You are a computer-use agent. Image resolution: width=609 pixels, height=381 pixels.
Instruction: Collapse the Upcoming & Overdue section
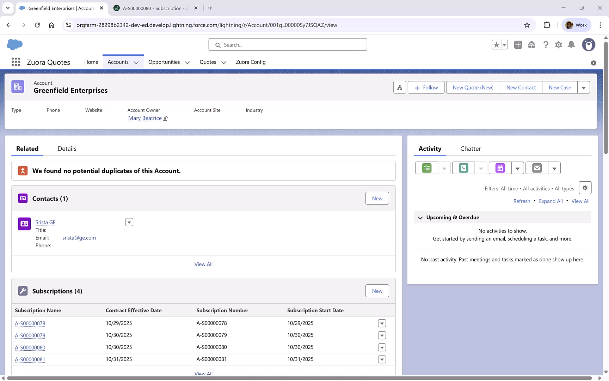420,217
